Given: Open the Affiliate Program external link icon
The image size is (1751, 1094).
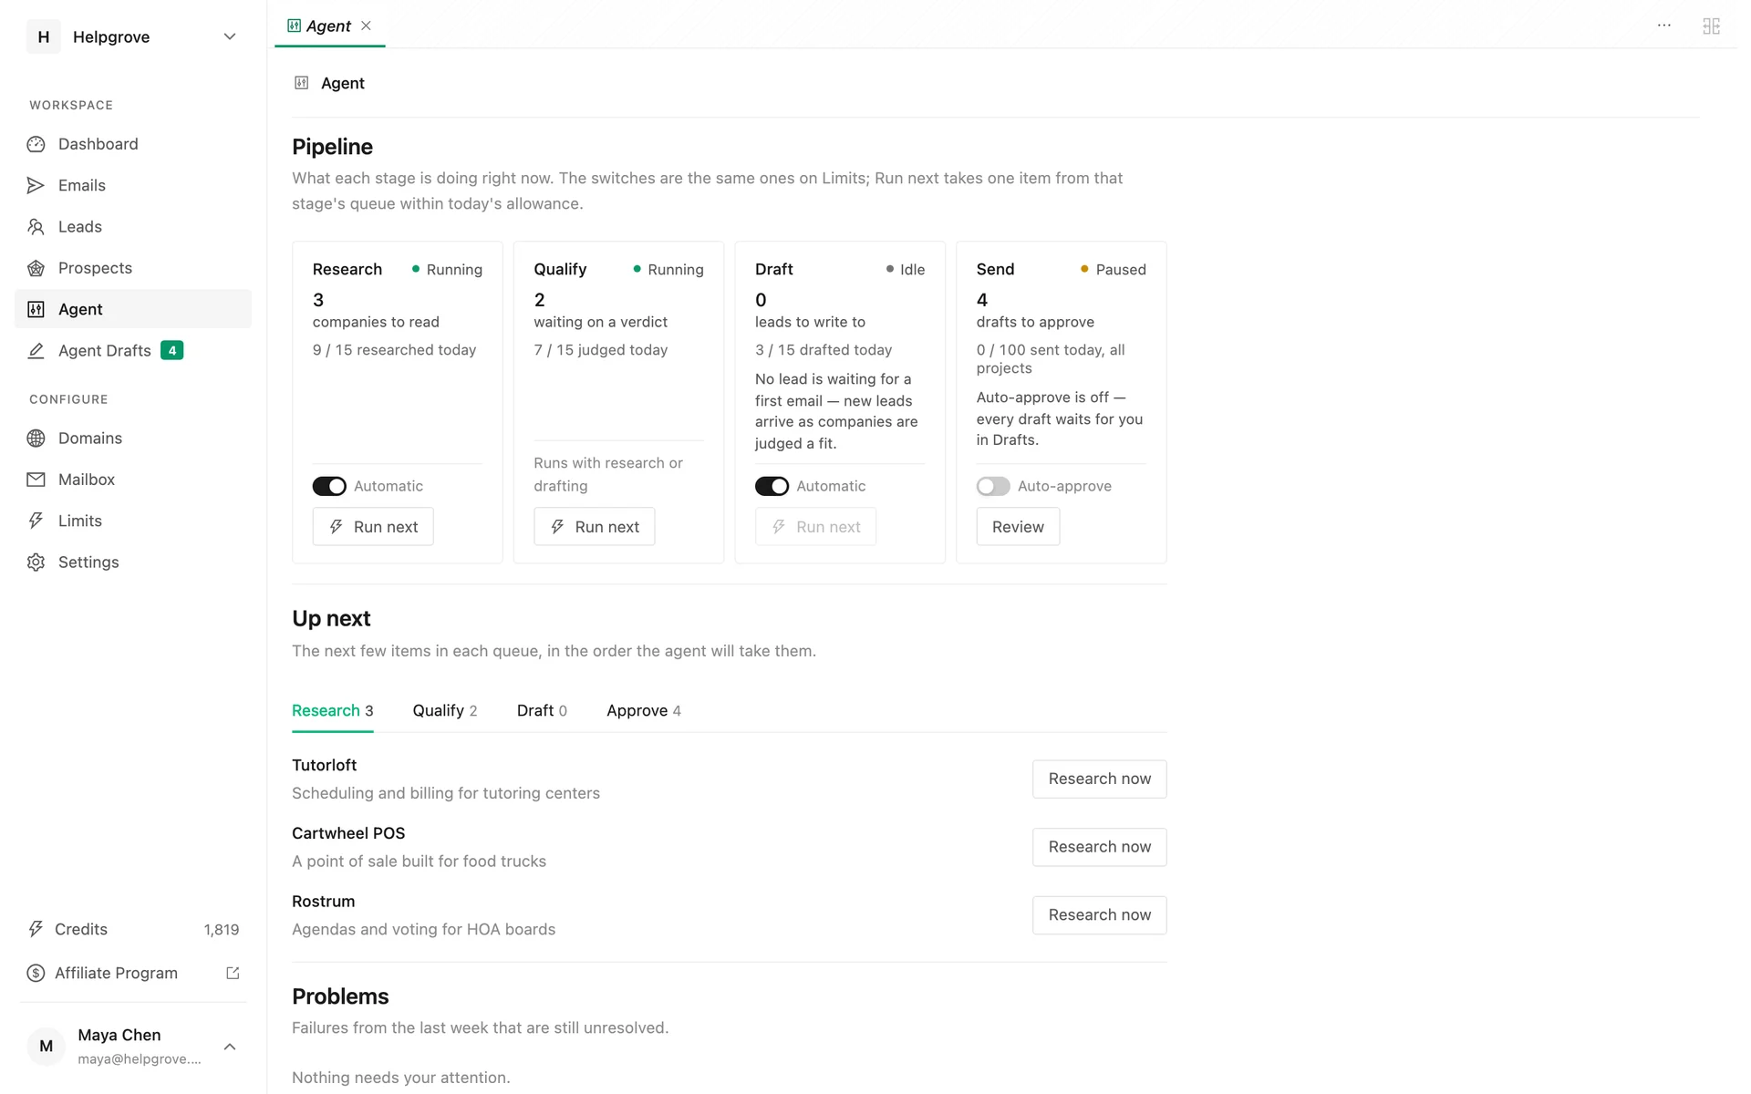Looking at the screenshot, I should click(233, 973).
